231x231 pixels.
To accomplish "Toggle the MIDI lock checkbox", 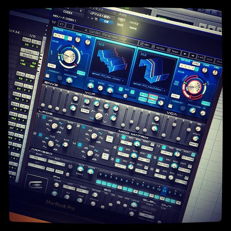I will pyautogui.click(x=142, y=44).
